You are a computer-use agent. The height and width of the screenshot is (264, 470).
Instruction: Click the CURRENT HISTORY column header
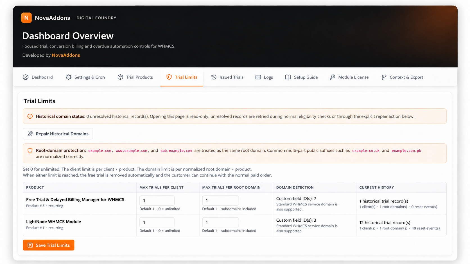(377, 187)
